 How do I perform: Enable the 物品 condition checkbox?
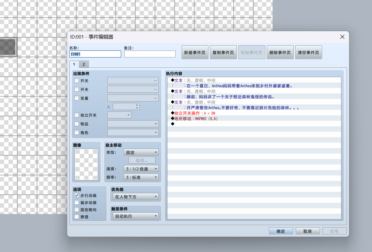click(77, 124)
